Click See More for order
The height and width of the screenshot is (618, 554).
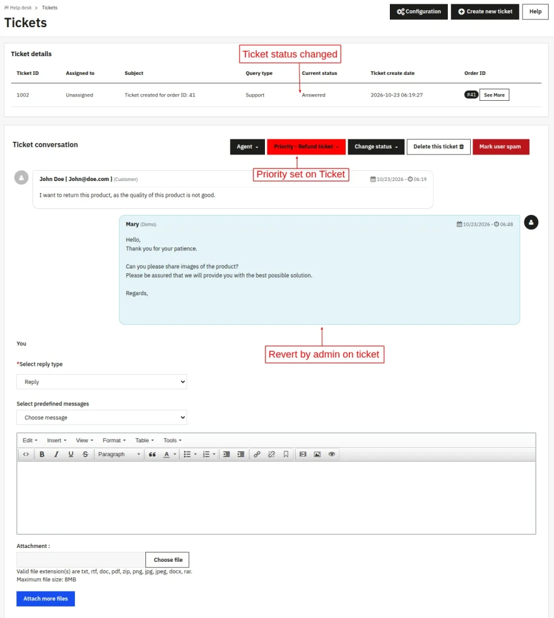tap(494, 95)
